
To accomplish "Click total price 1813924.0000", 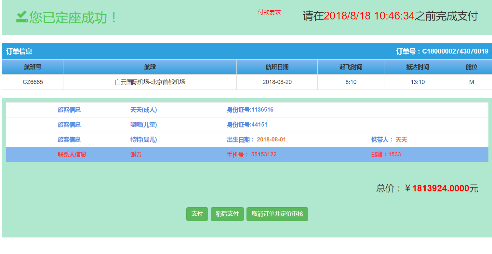I will (x=441, y=188).
